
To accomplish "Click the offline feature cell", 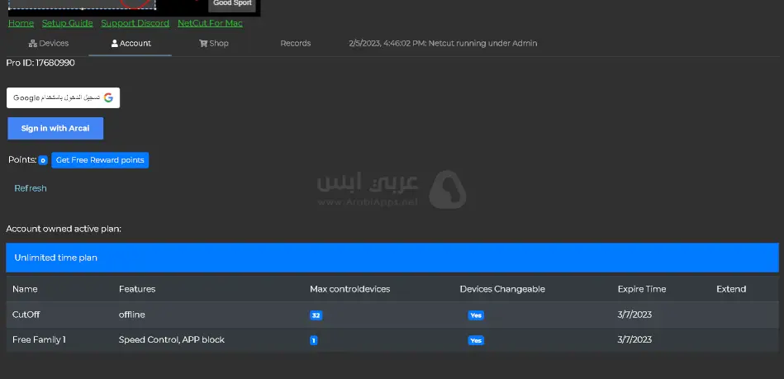I will (x=132, y=315).
